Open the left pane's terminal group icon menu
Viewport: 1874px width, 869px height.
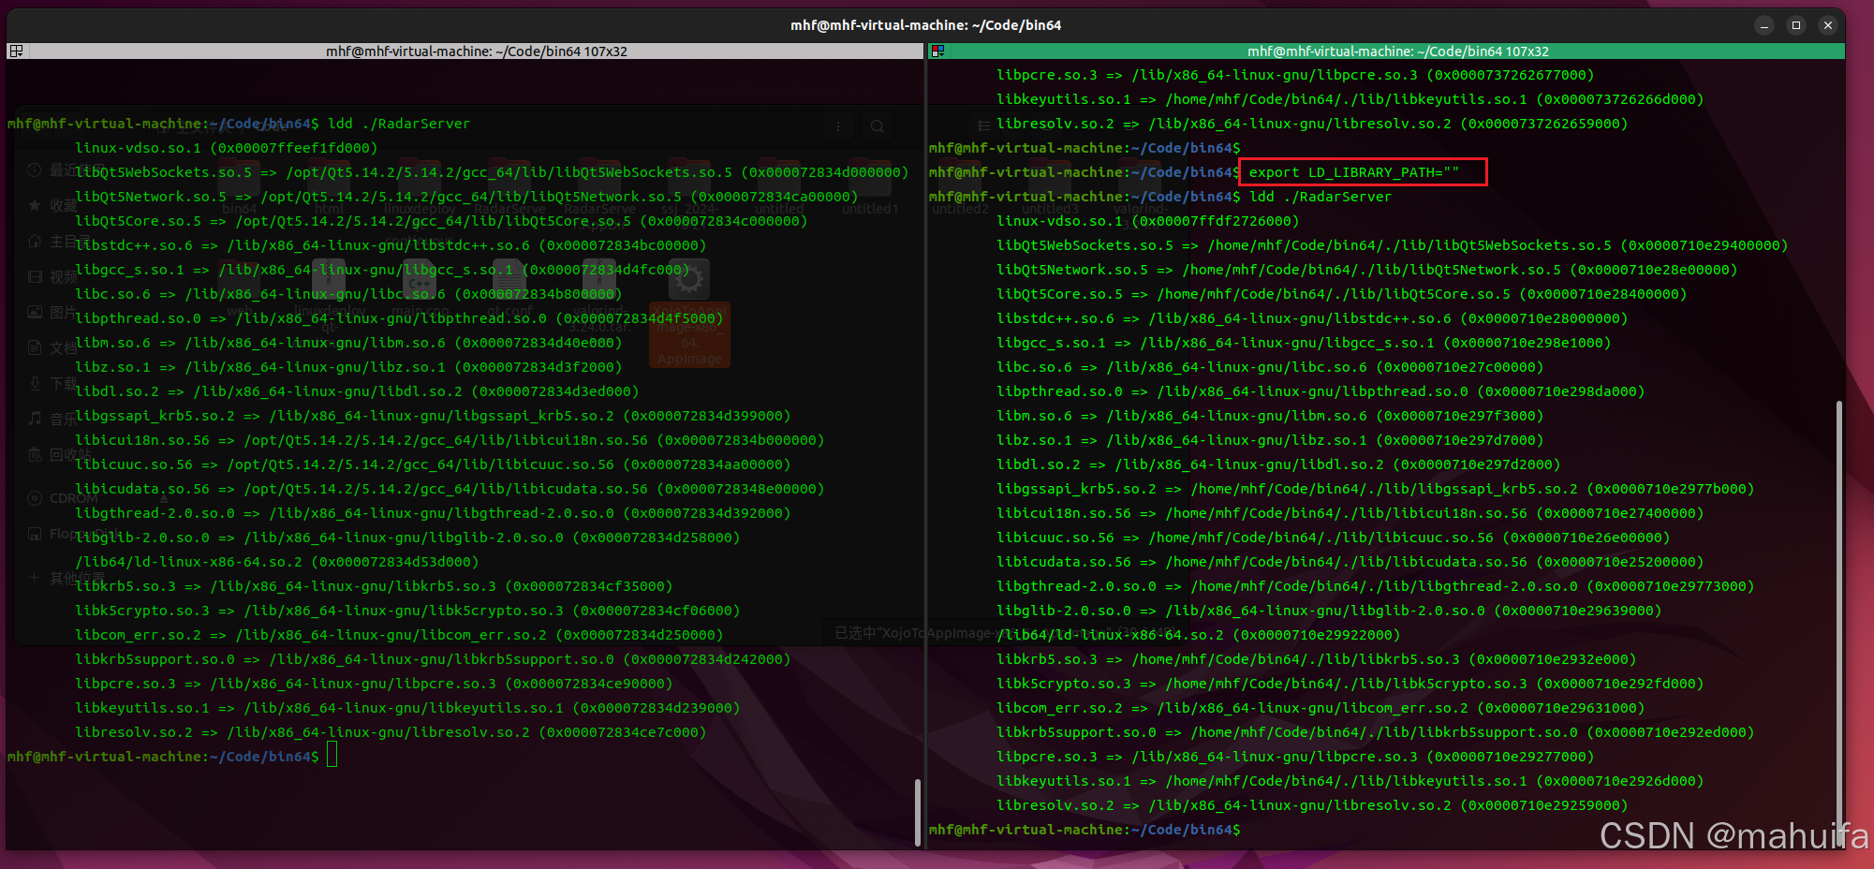[x=16, y=52]
